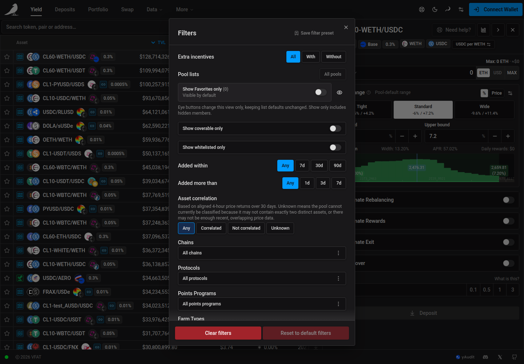Go to the Deposits tab
Screen dimensions: 524x364
click(65, 9)
